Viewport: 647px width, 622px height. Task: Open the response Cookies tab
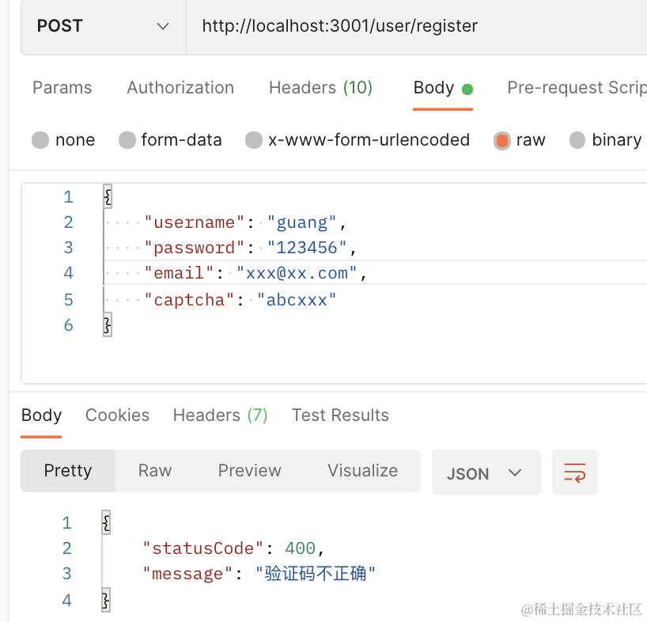[117, 415]
